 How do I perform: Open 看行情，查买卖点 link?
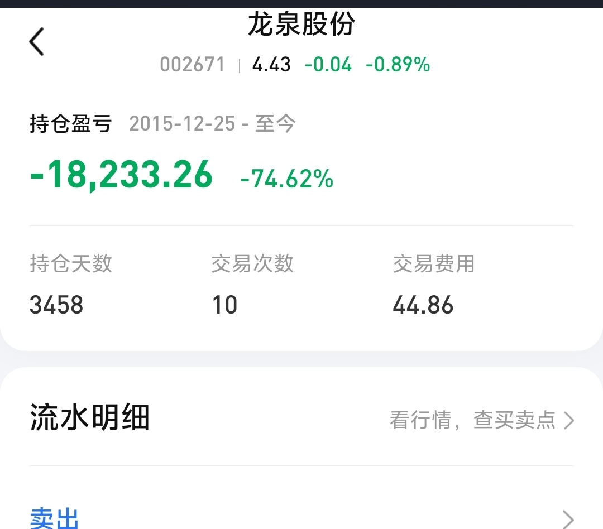(x=482, y=420)
